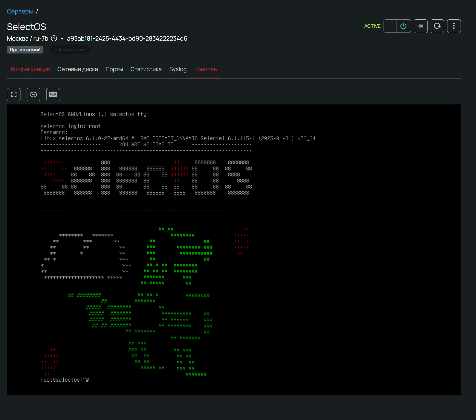476x420 pixels.
Task: Navigate to Серверы breadcrumb link
Action: click(x=20, y=11)
